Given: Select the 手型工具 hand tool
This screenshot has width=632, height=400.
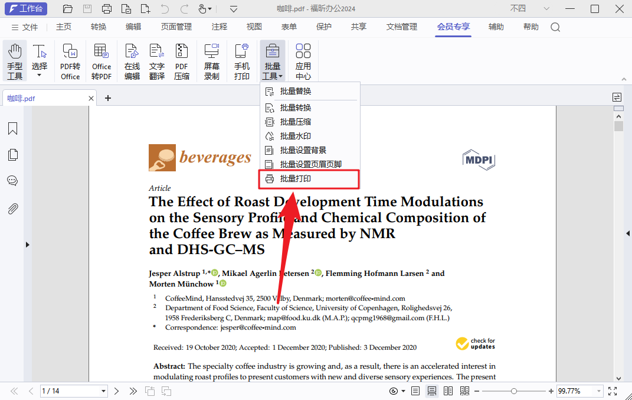Looking at the screenshot, I should pyautogui.click(x=15, y=61).
